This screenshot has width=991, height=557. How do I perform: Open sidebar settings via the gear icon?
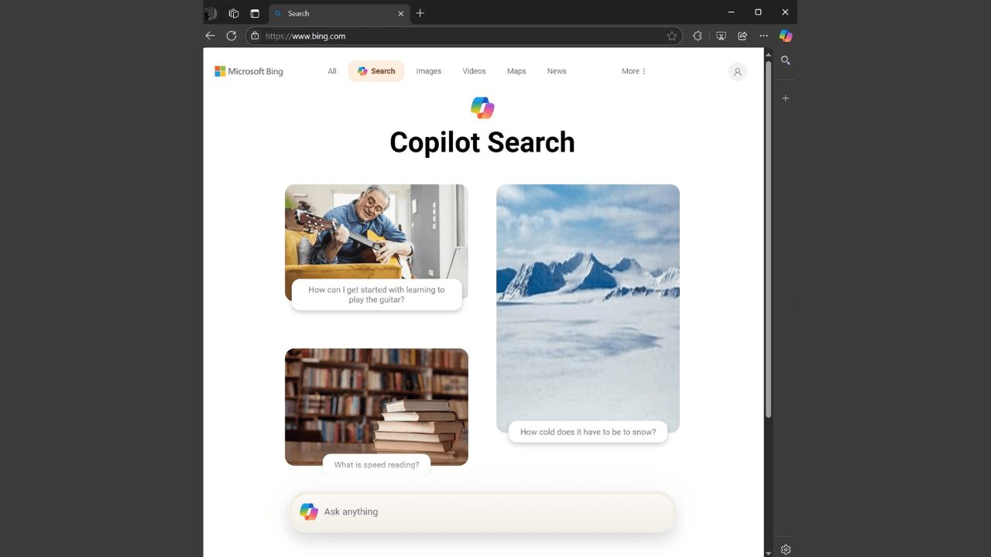pyautogui.click(x=786, y=548)
